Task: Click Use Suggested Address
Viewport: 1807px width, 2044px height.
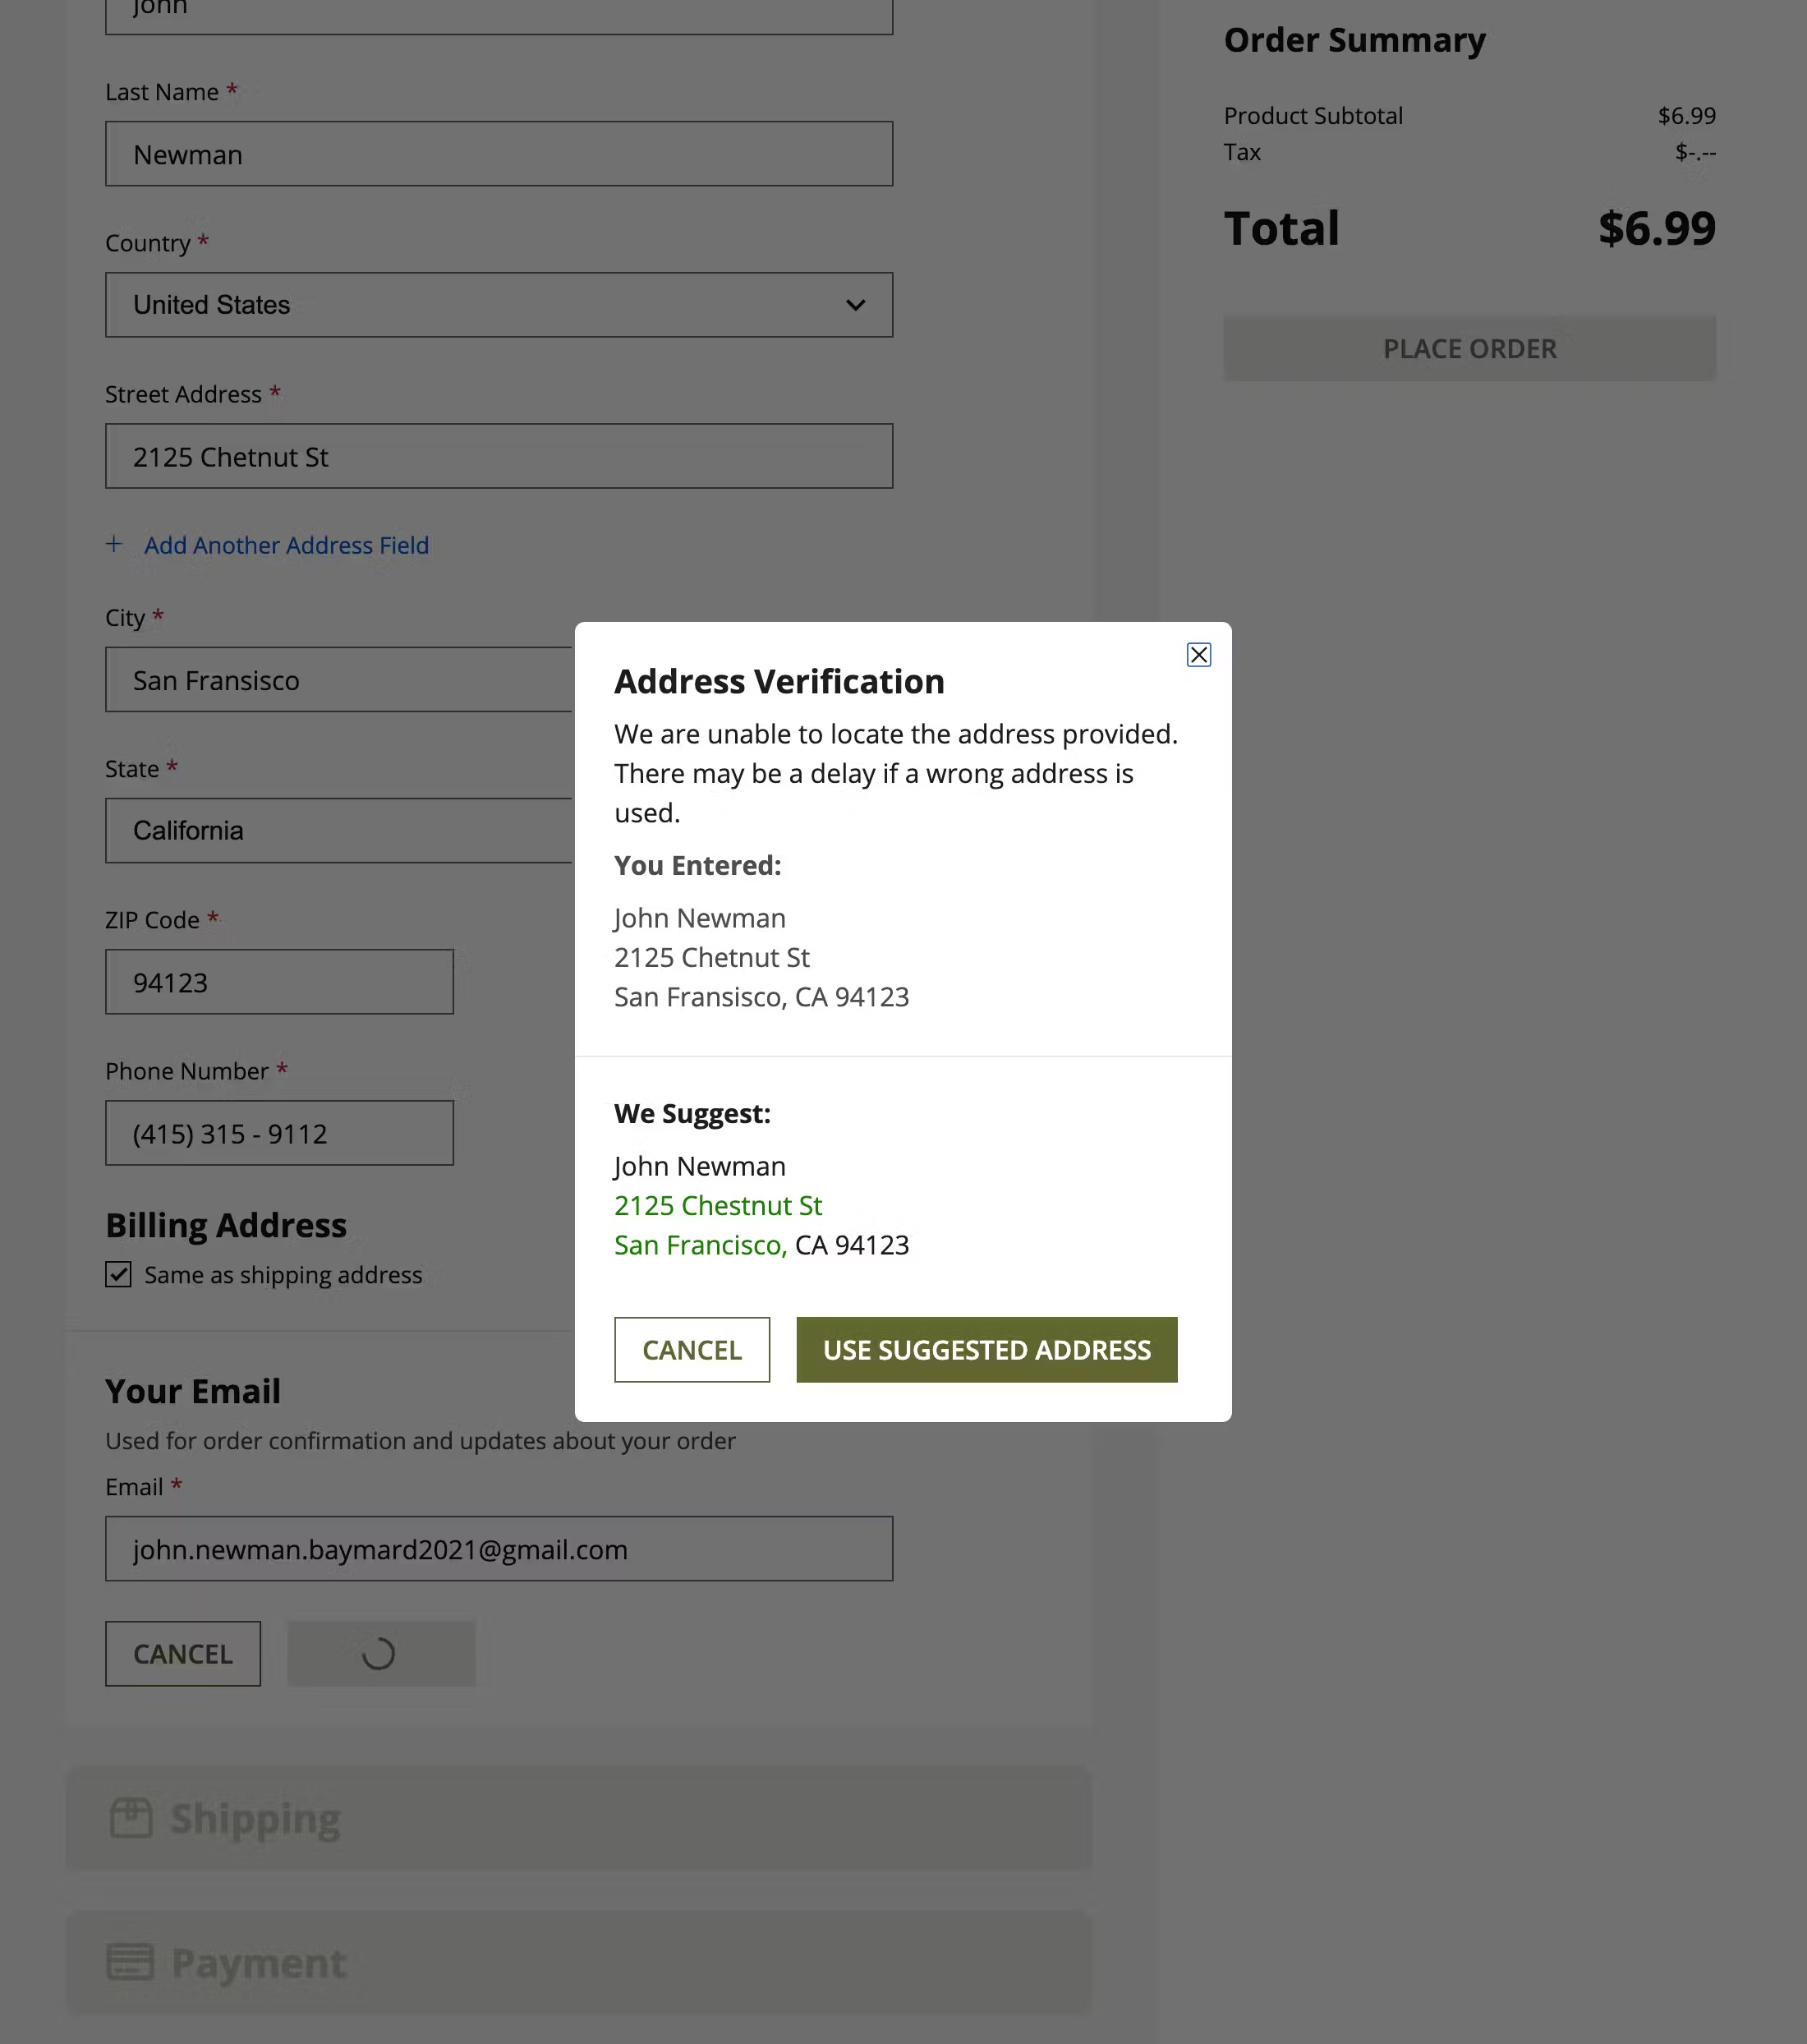Action: point(986,1349)
